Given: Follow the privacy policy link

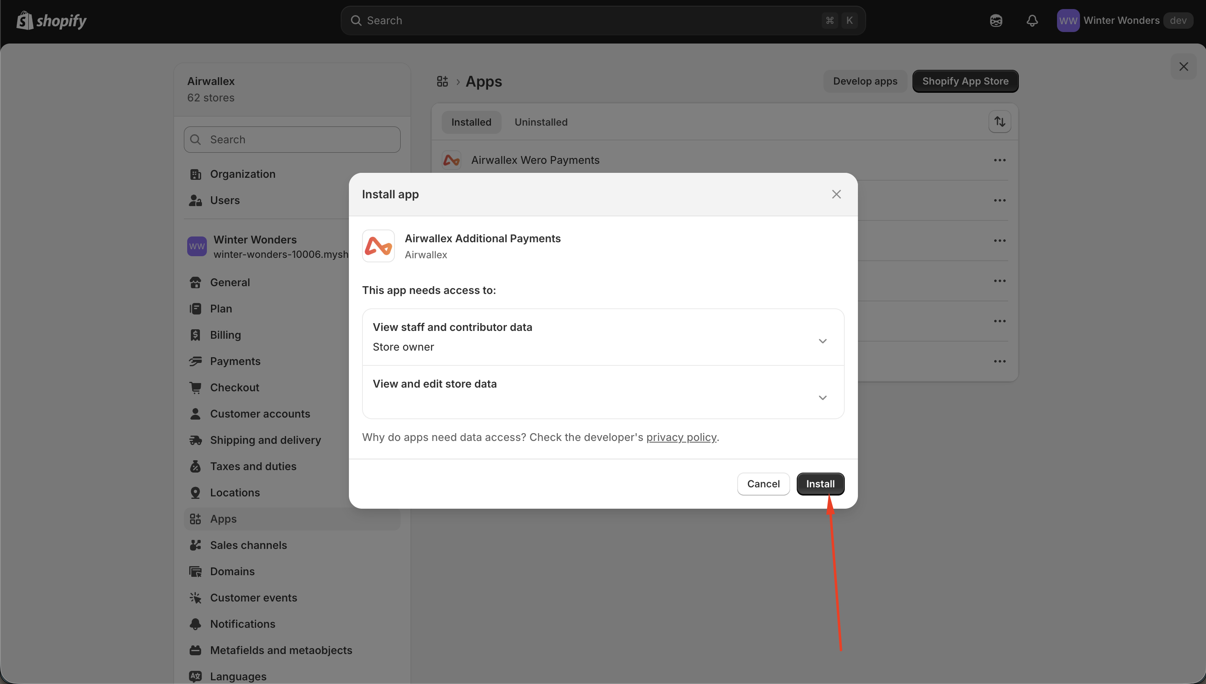Looking at the screenshot, I should point(681,437).
